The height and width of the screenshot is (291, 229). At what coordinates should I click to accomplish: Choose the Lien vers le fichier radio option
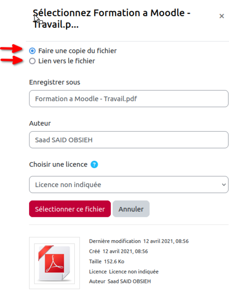[x=32, y=61]
